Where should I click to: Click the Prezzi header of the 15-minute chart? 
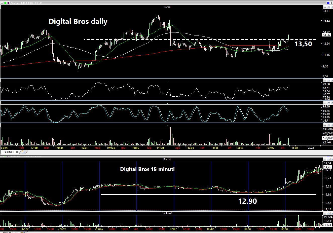[167, 159]
